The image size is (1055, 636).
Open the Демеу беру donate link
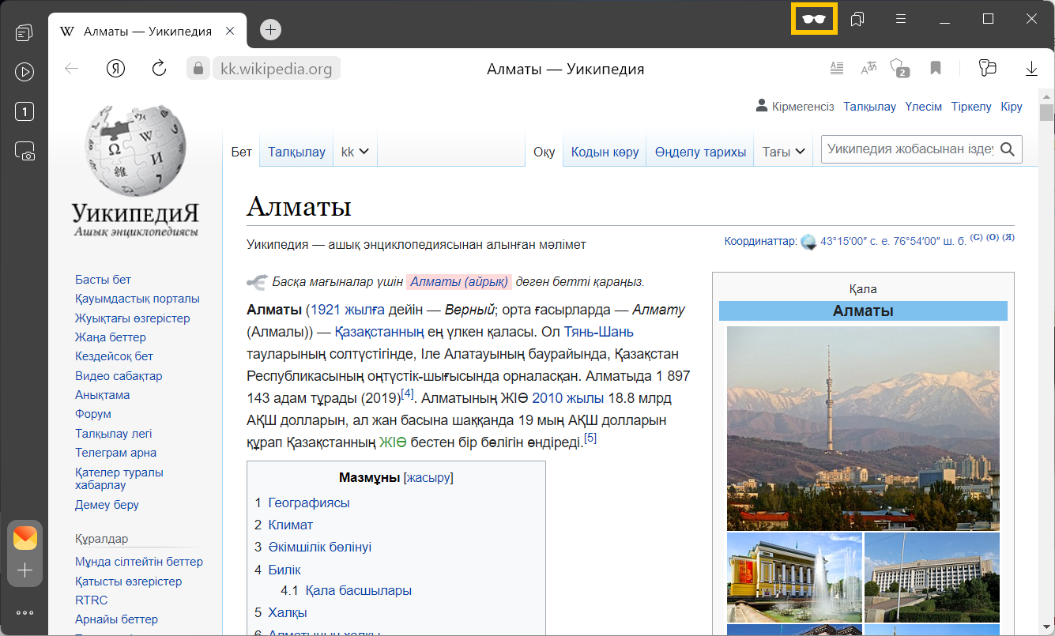107,505
